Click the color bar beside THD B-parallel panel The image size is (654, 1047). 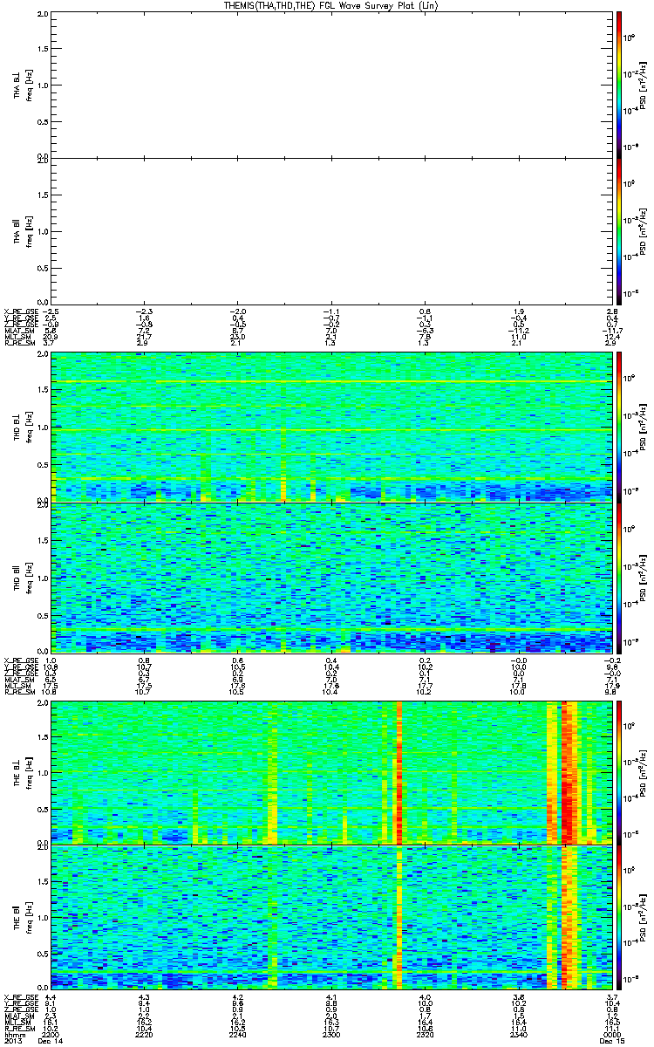pos(619,577)
